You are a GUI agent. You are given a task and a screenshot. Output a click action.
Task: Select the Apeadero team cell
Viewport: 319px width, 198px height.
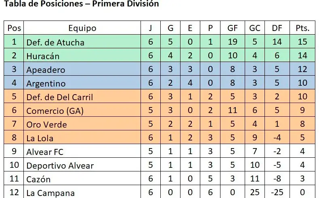click(45, 70)
